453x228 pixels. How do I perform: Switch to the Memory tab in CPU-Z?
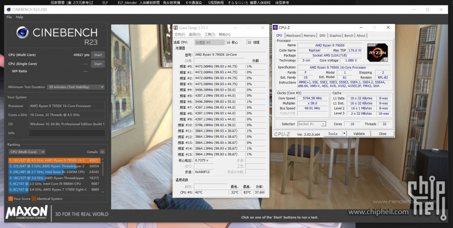coord(310,36)
